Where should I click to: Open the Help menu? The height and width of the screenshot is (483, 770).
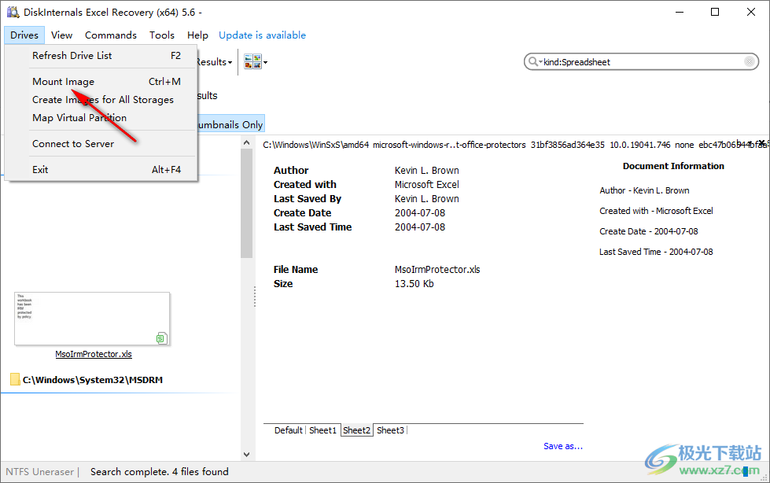[197, 35]
